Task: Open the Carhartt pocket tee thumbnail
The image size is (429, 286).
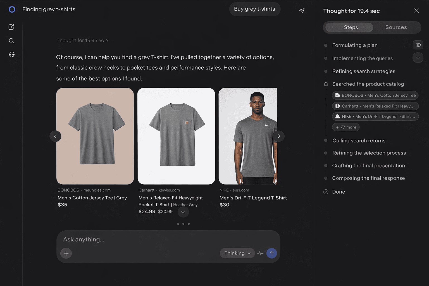Action: tap(176, 136)
